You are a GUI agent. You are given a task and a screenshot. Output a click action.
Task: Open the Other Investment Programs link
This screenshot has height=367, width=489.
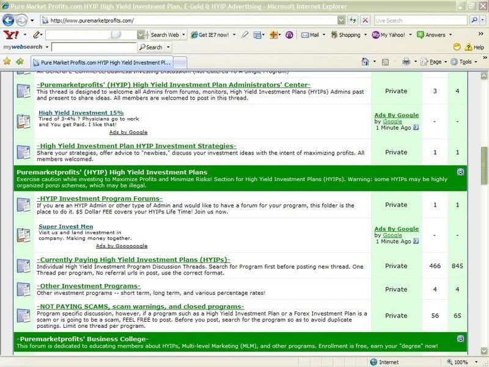(x=89, y=286)
